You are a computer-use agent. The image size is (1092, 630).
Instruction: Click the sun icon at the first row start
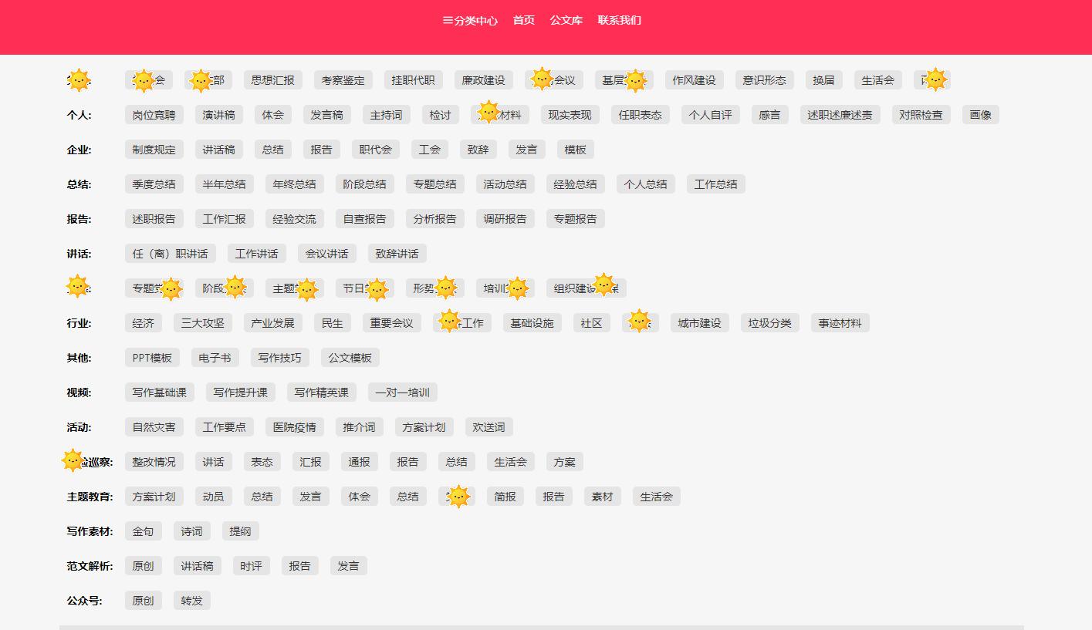[x=80, y=79]
